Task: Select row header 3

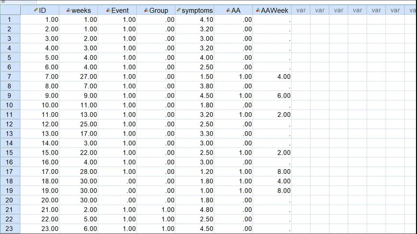Action: pyautogui.click(x=10, y=39)
